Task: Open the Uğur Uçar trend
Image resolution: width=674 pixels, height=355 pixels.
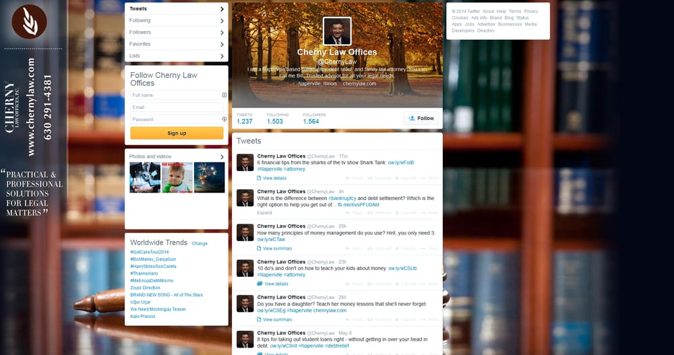Action: click(141, 302)
